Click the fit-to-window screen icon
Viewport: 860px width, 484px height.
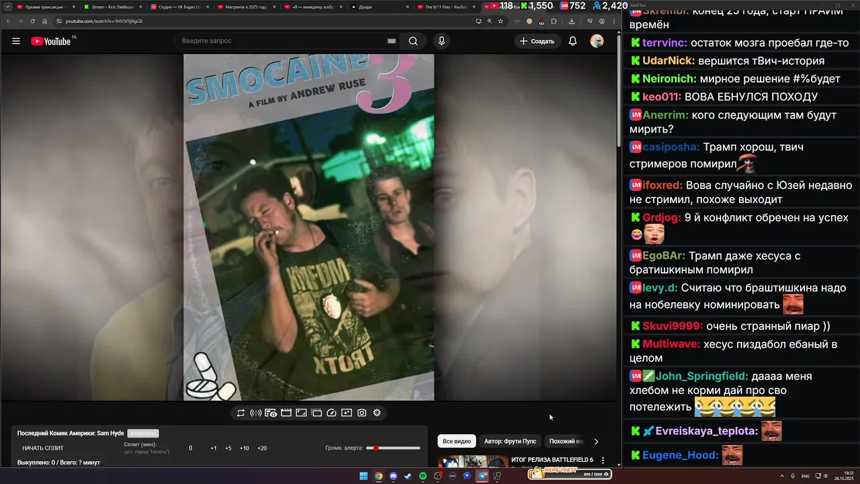[x=301, y=413]
